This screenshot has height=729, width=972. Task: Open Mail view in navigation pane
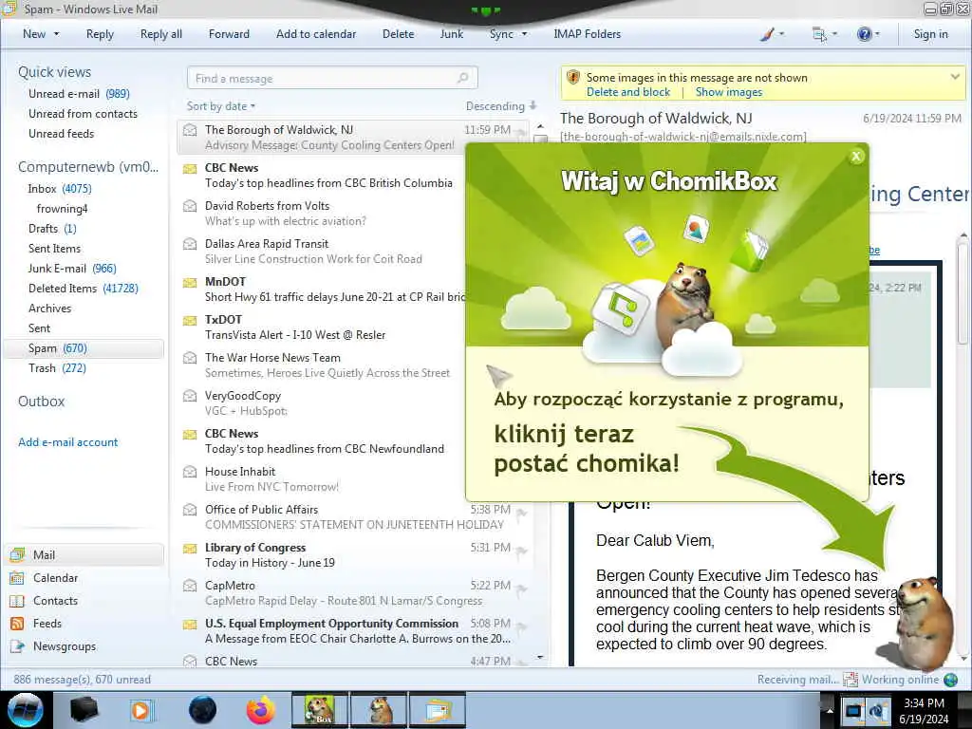(x=84, y=554)
